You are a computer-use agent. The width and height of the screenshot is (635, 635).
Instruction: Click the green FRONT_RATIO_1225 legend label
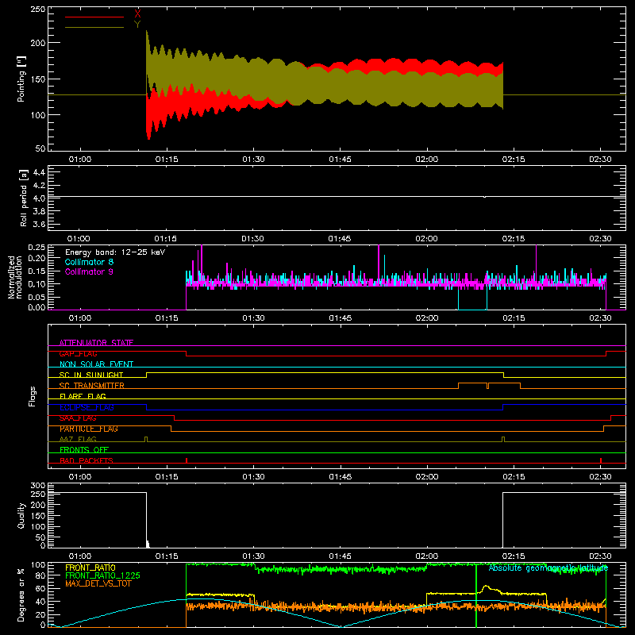tap(103, 575)
